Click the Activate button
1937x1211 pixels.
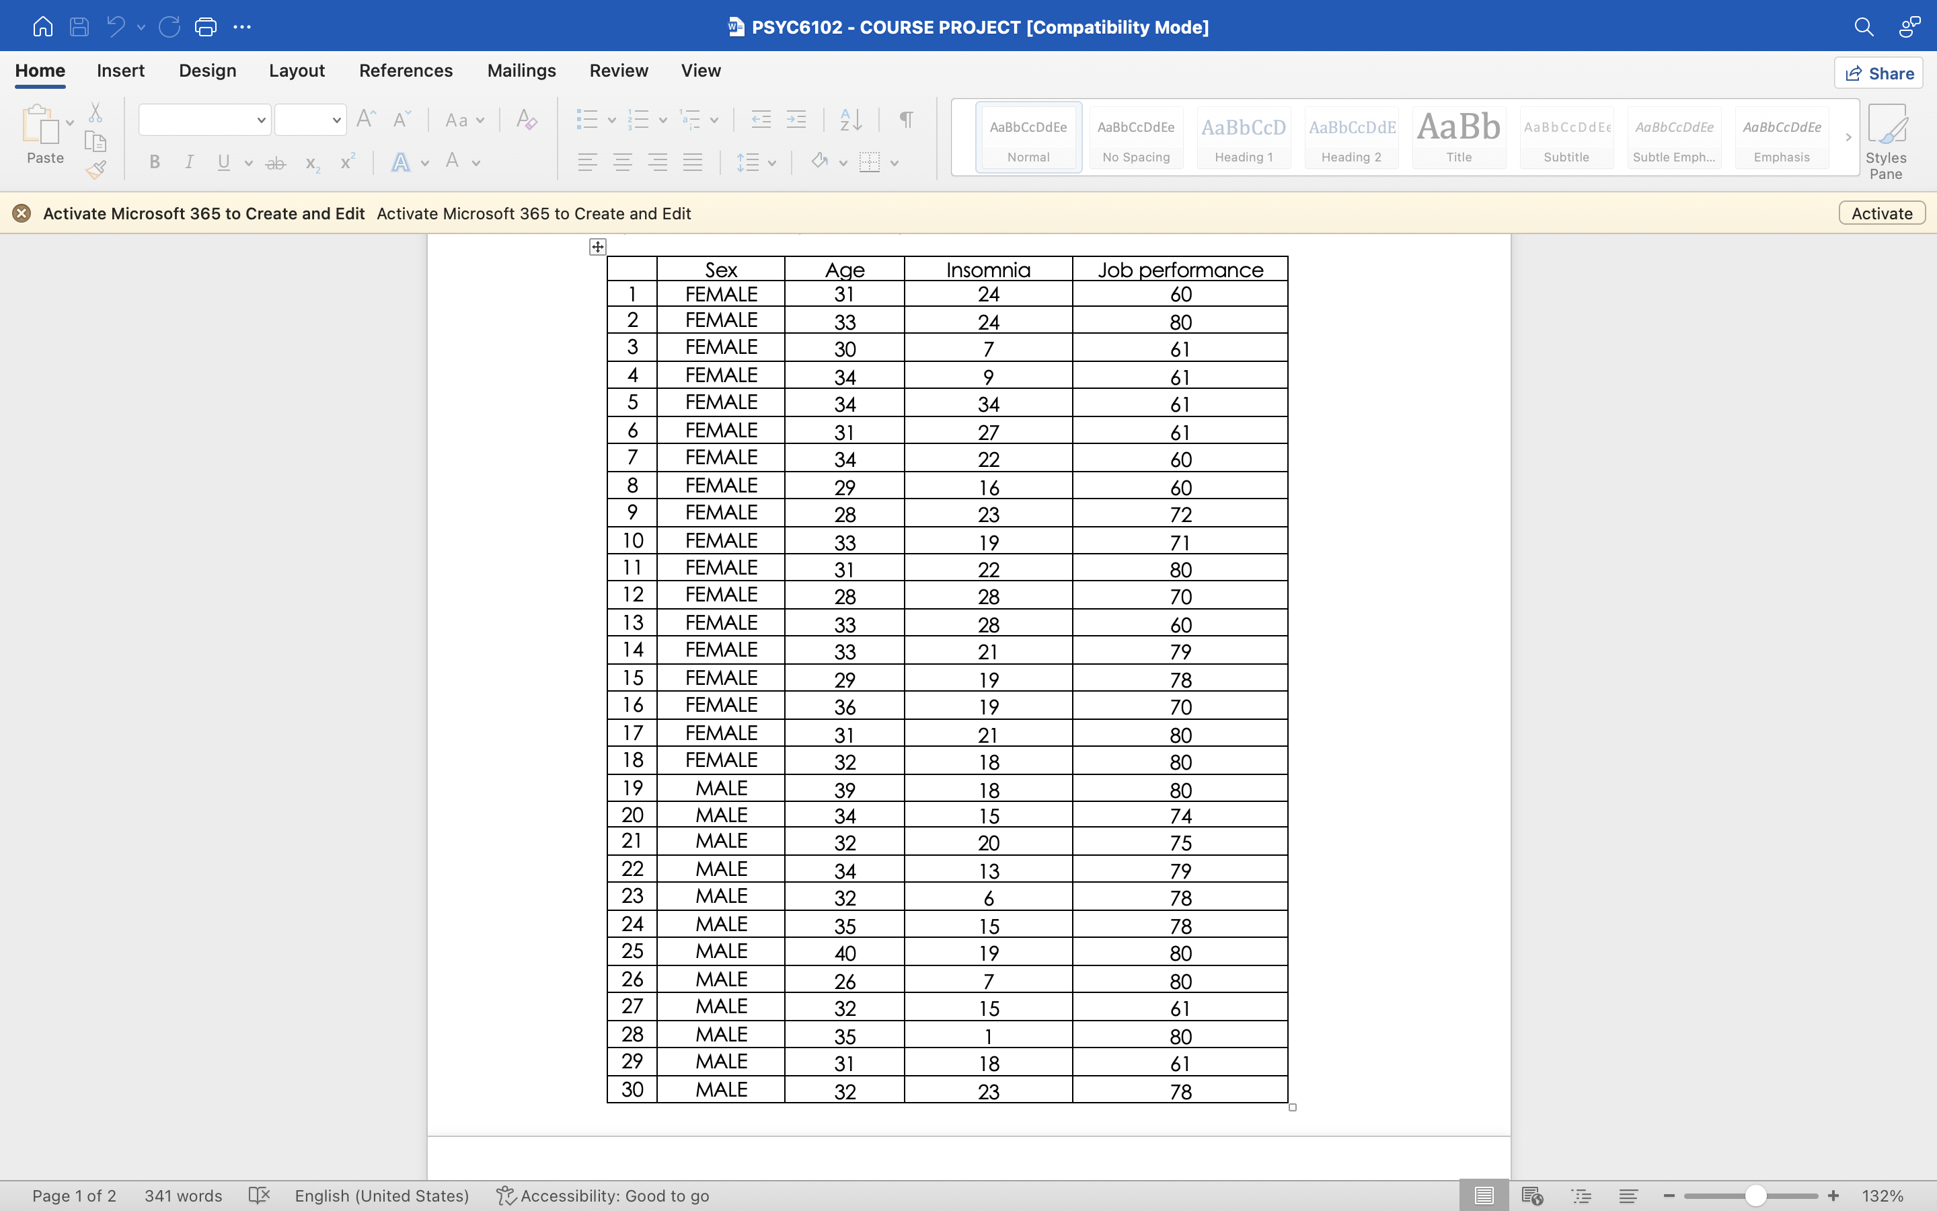pyautogui.click(x=1881, y=213)
